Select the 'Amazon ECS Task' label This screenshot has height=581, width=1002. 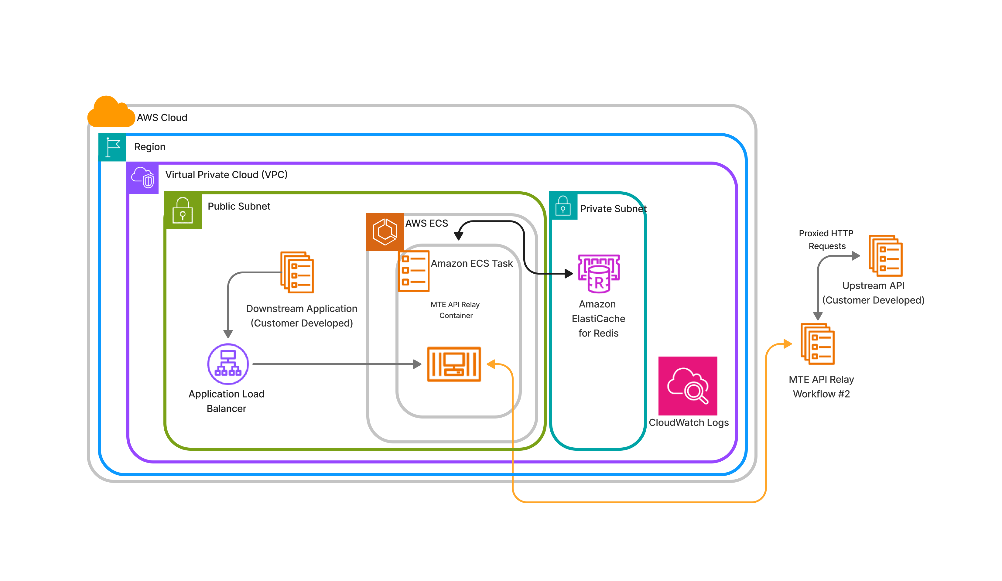coord(472,263)
